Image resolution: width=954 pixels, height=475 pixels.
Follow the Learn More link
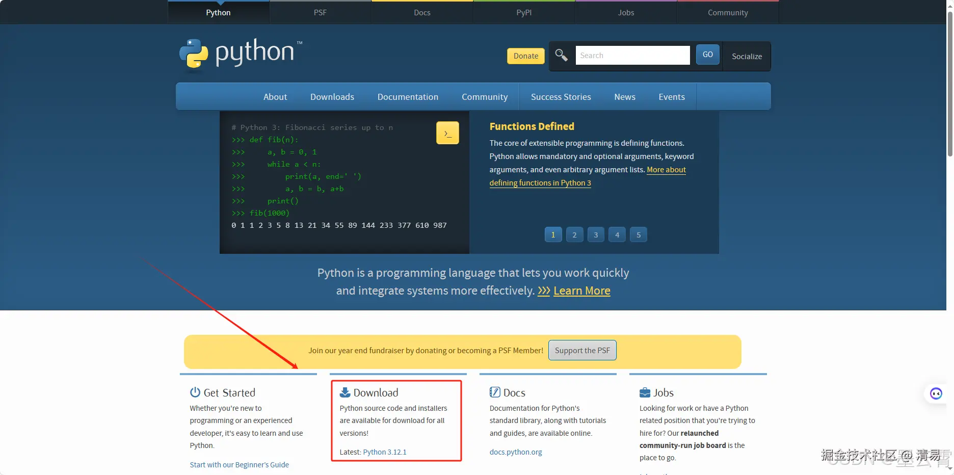[582, 291]
